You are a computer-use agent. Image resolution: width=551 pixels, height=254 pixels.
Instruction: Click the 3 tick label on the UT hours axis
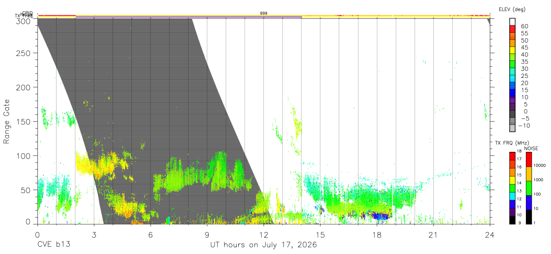coord(94,234)
